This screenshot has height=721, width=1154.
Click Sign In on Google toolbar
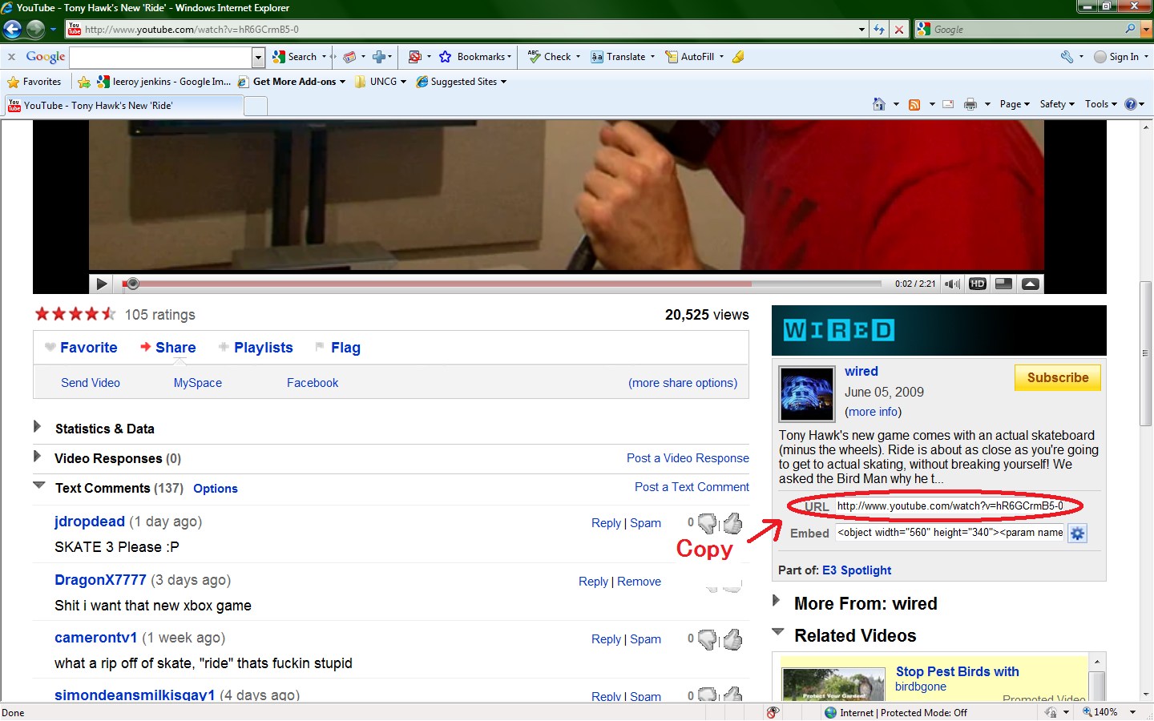[x=1116, y=57]
